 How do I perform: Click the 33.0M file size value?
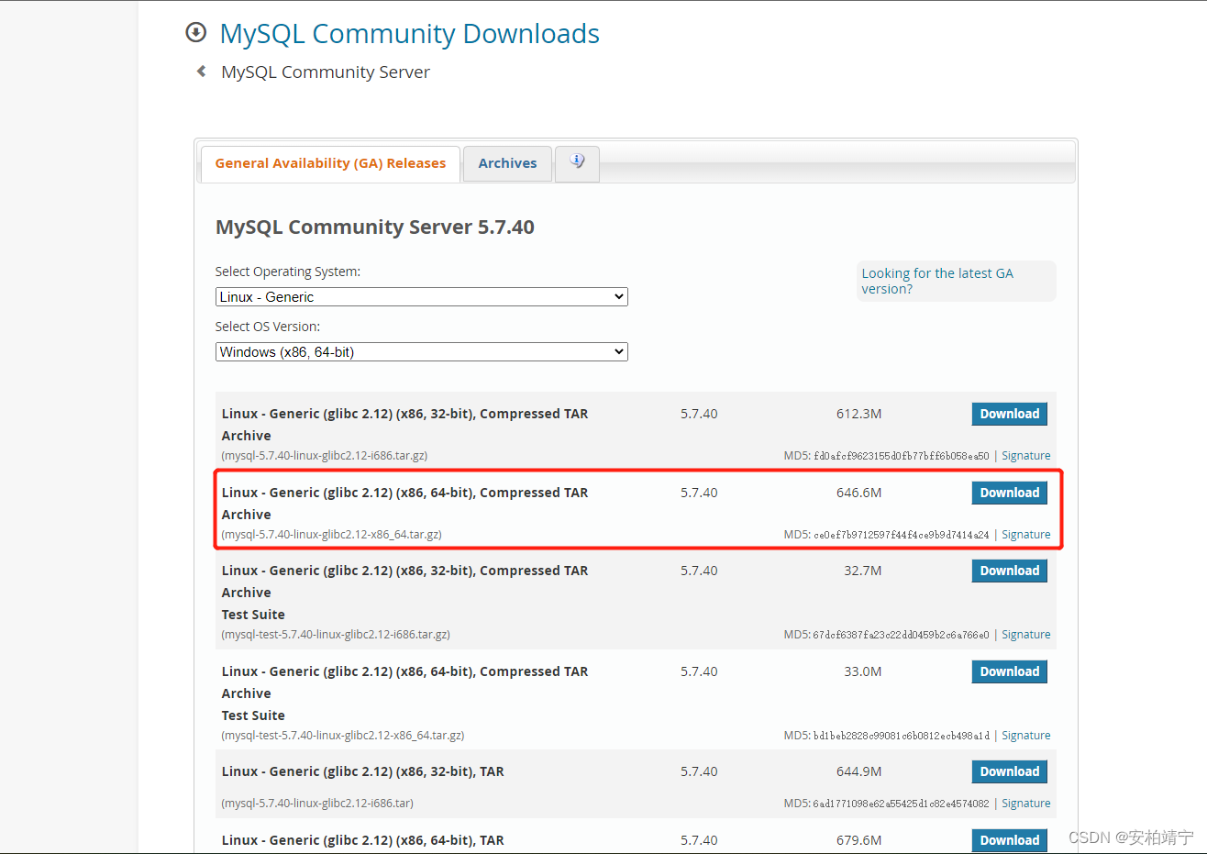863,671
